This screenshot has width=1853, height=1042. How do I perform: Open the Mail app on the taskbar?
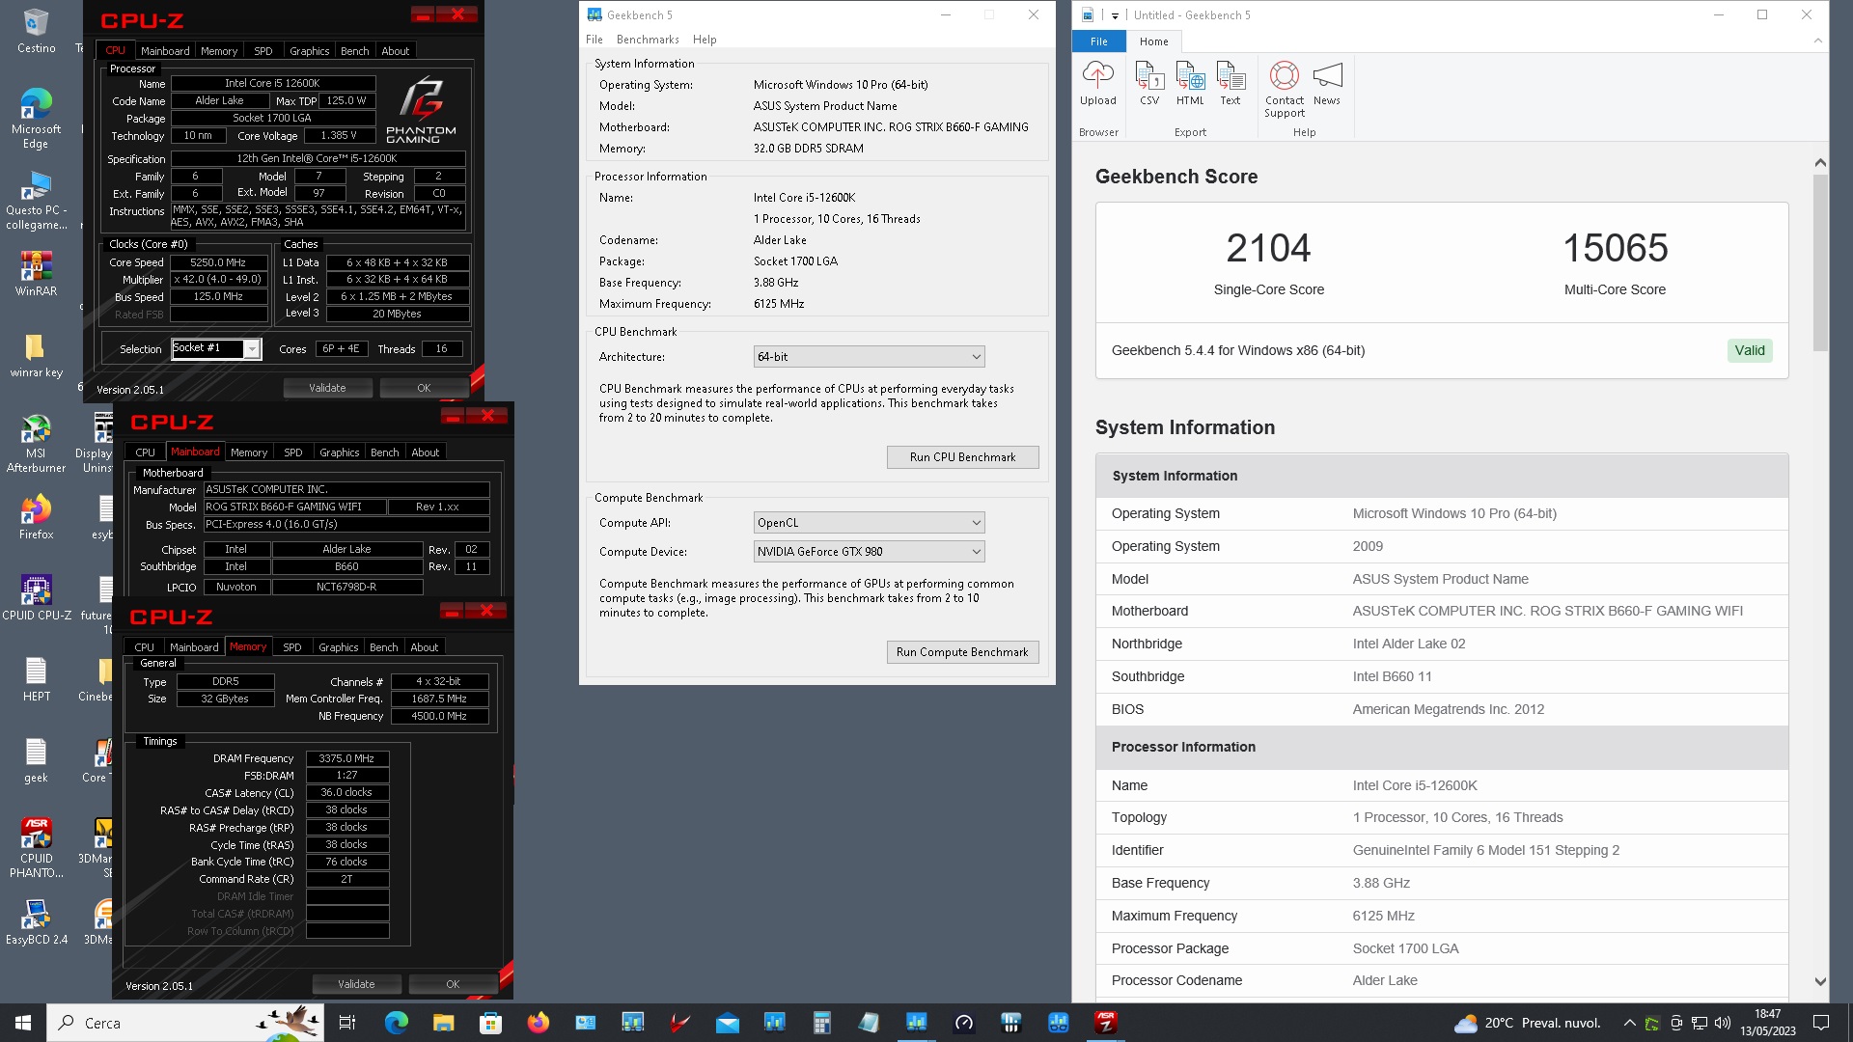[727, 1023]
